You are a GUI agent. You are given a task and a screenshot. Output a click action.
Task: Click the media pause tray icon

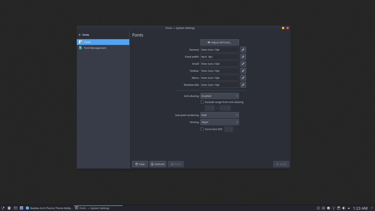click(x=323, y=208)
